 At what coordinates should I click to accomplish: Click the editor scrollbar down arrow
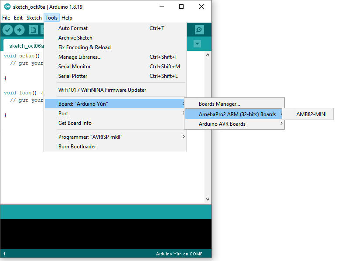[208, 199]
